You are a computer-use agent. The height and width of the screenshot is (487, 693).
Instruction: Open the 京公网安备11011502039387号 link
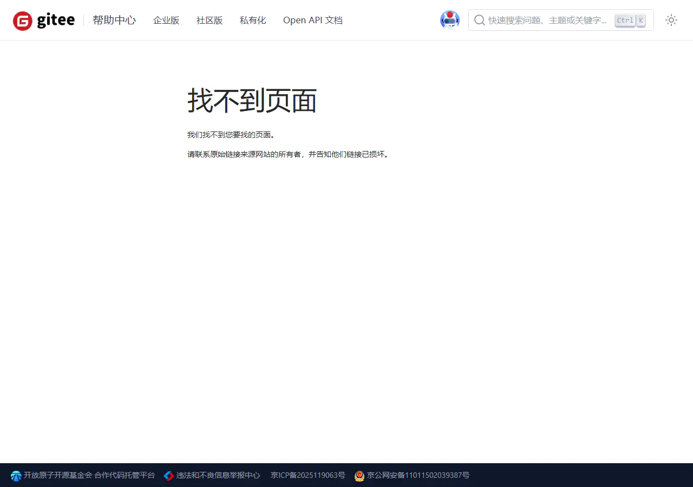click(x=412, y=475)
